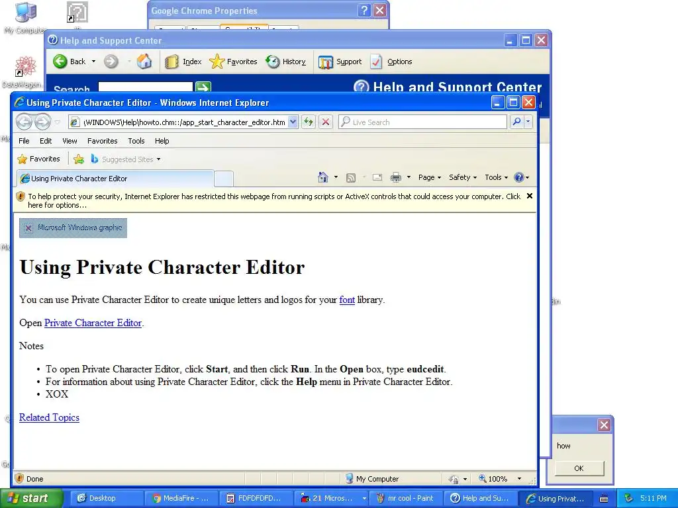This screenshot has height=508, width=678.
Task: Click the New Tab button
Action: click(224, 179)
